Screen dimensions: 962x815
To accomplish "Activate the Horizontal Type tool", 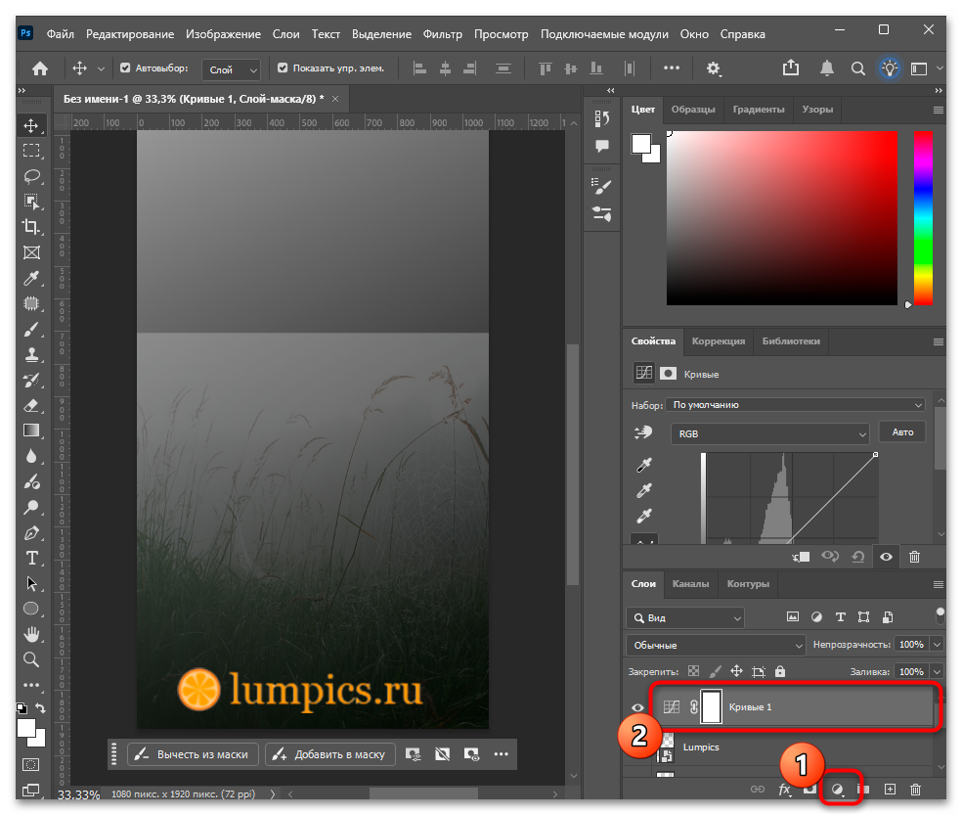I will (x=31, y=559).
